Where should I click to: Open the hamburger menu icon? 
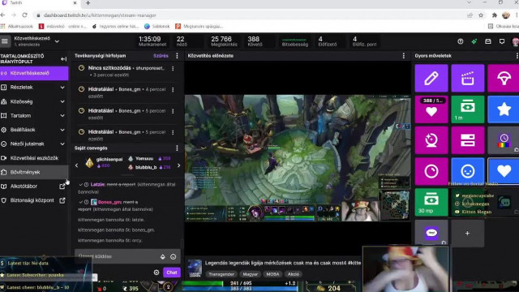click(5, 41)
